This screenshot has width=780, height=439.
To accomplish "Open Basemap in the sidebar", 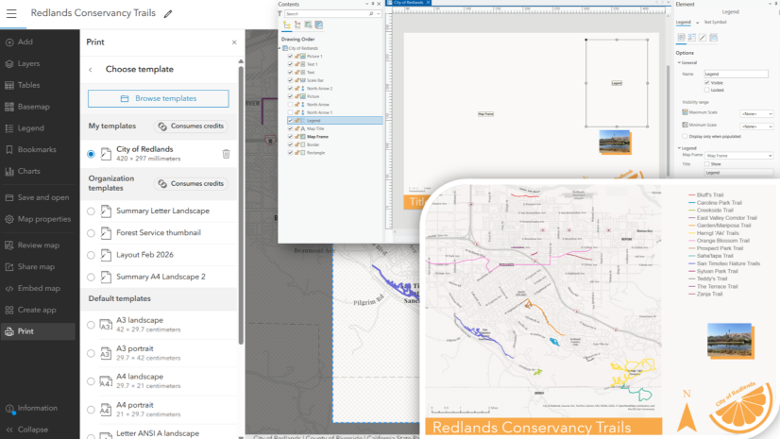I will [x=38, y=107].
